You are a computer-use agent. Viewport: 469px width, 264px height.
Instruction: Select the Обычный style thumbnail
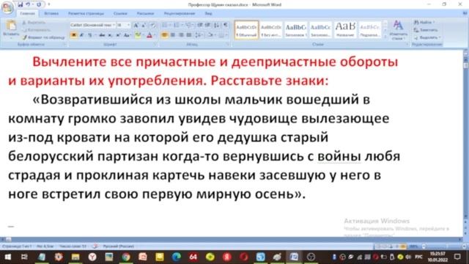(246, 29)
